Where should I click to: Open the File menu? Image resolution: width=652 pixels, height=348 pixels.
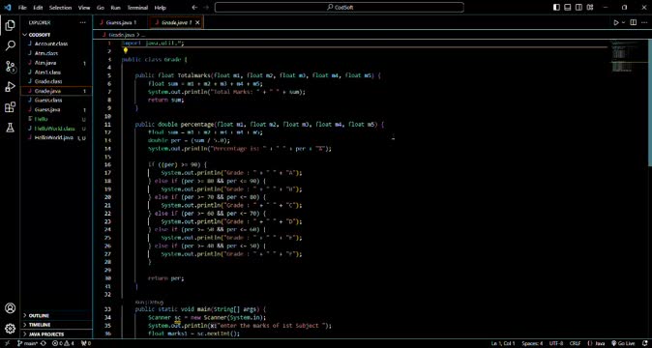pyautogui.click(x=22, y=8)
